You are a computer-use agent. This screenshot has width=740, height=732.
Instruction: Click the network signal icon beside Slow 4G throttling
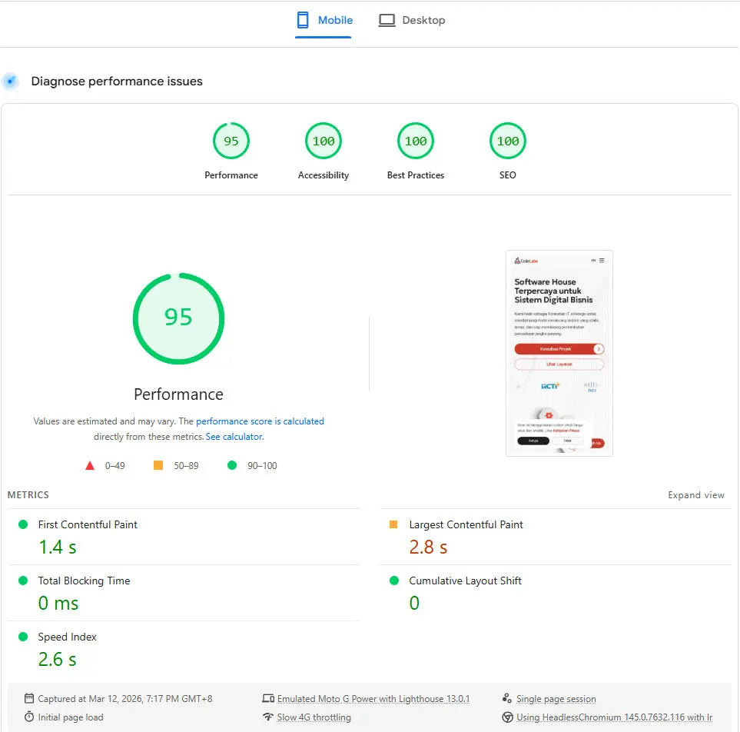point(268,717)
